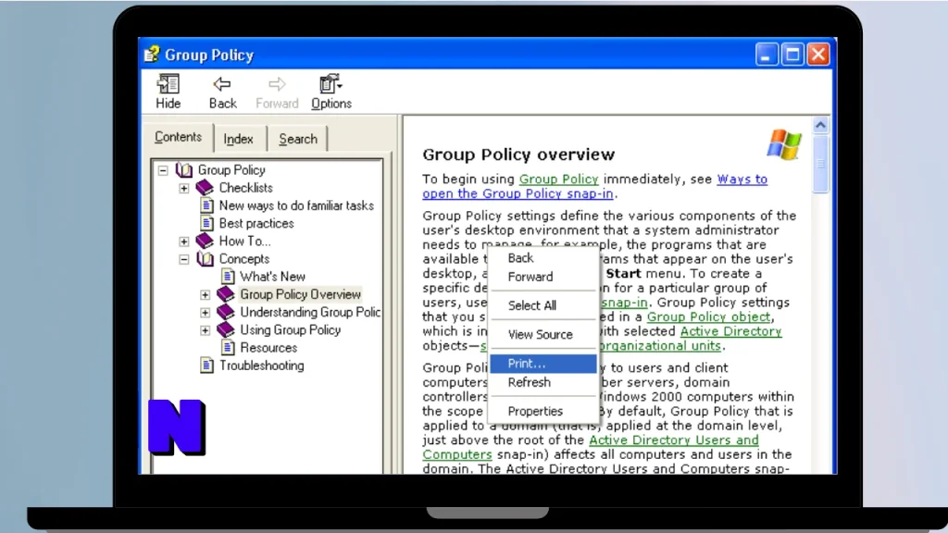Click the Resources page icon

pos(228,348)
